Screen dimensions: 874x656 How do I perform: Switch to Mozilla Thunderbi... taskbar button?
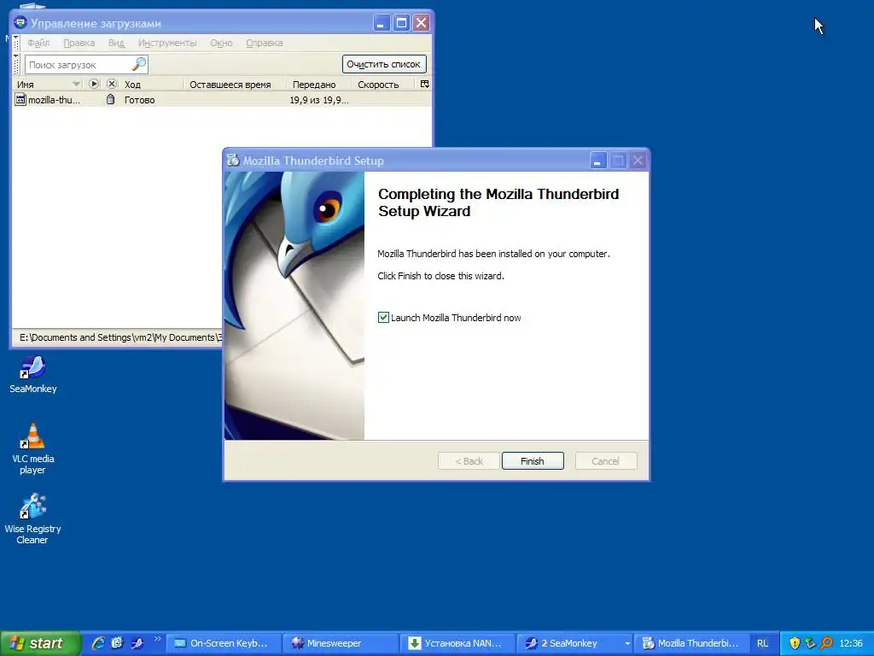pos(691,643)
